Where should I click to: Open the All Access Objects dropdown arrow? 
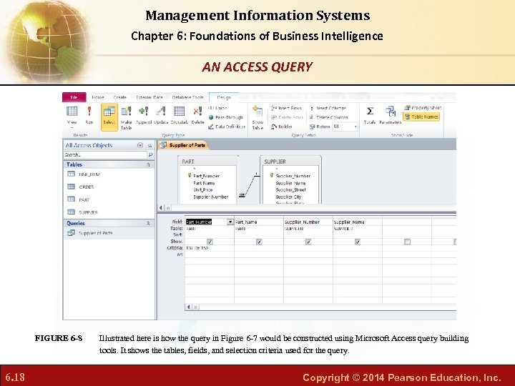140,145
